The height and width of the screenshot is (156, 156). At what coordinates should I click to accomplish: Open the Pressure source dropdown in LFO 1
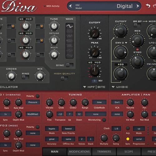[33, 102]
